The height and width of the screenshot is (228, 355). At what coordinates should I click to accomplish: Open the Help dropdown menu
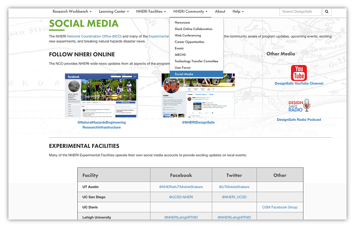pyautogui.click(x=238, y=11)
